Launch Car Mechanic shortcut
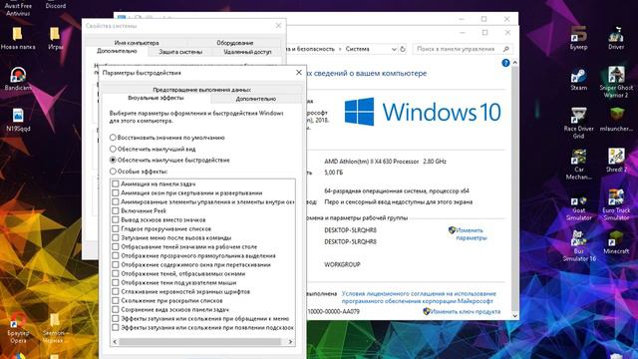638x359 pixels. point(578,165)
